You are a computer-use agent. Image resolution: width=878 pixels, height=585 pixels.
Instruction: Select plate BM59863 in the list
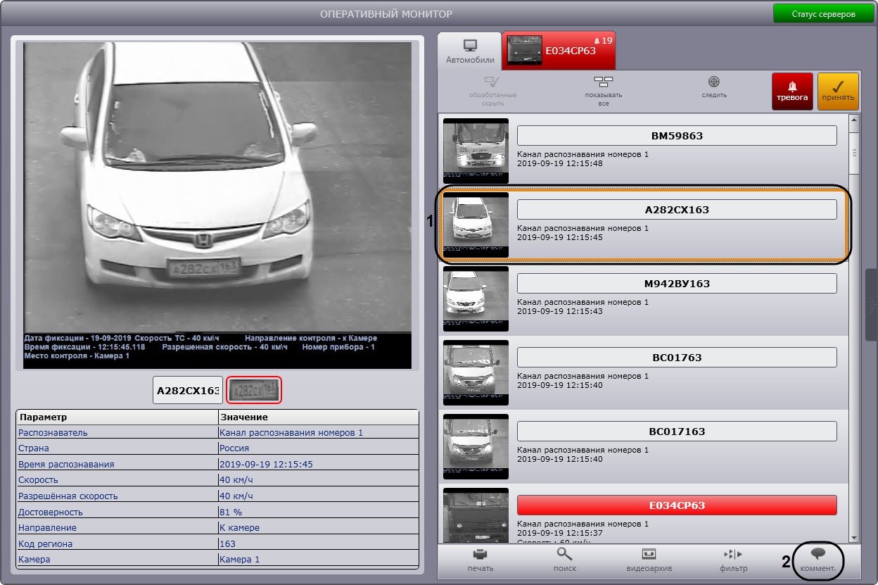(x=676, y=136)
